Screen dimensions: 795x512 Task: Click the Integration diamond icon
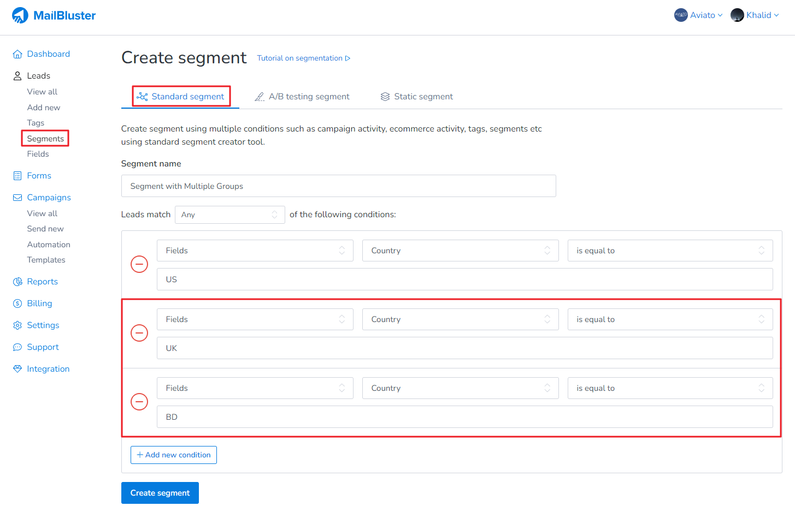click(17, 369)
